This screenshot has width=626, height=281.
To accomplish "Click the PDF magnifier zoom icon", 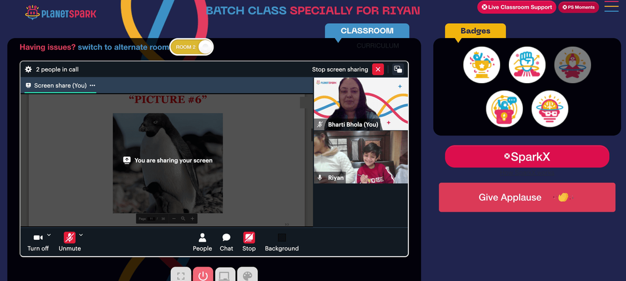I will 183,219.
